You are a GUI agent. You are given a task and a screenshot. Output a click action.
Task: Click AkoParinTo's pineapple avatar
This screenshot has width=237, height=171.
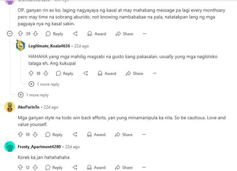click(10, 107)
